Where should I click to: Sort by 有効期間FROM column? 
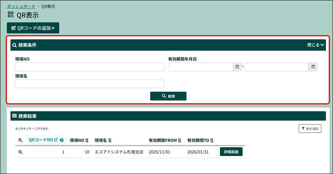[165, 140]
